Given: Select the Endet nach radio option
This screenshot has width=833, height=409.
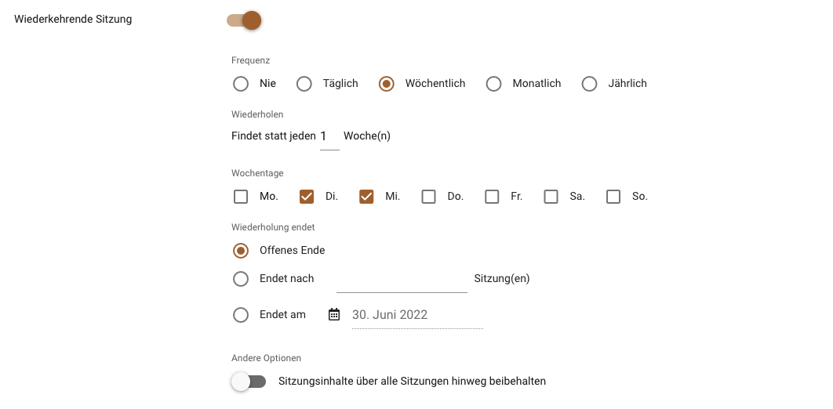Looking at the screenshot, I should coord(241,278).
